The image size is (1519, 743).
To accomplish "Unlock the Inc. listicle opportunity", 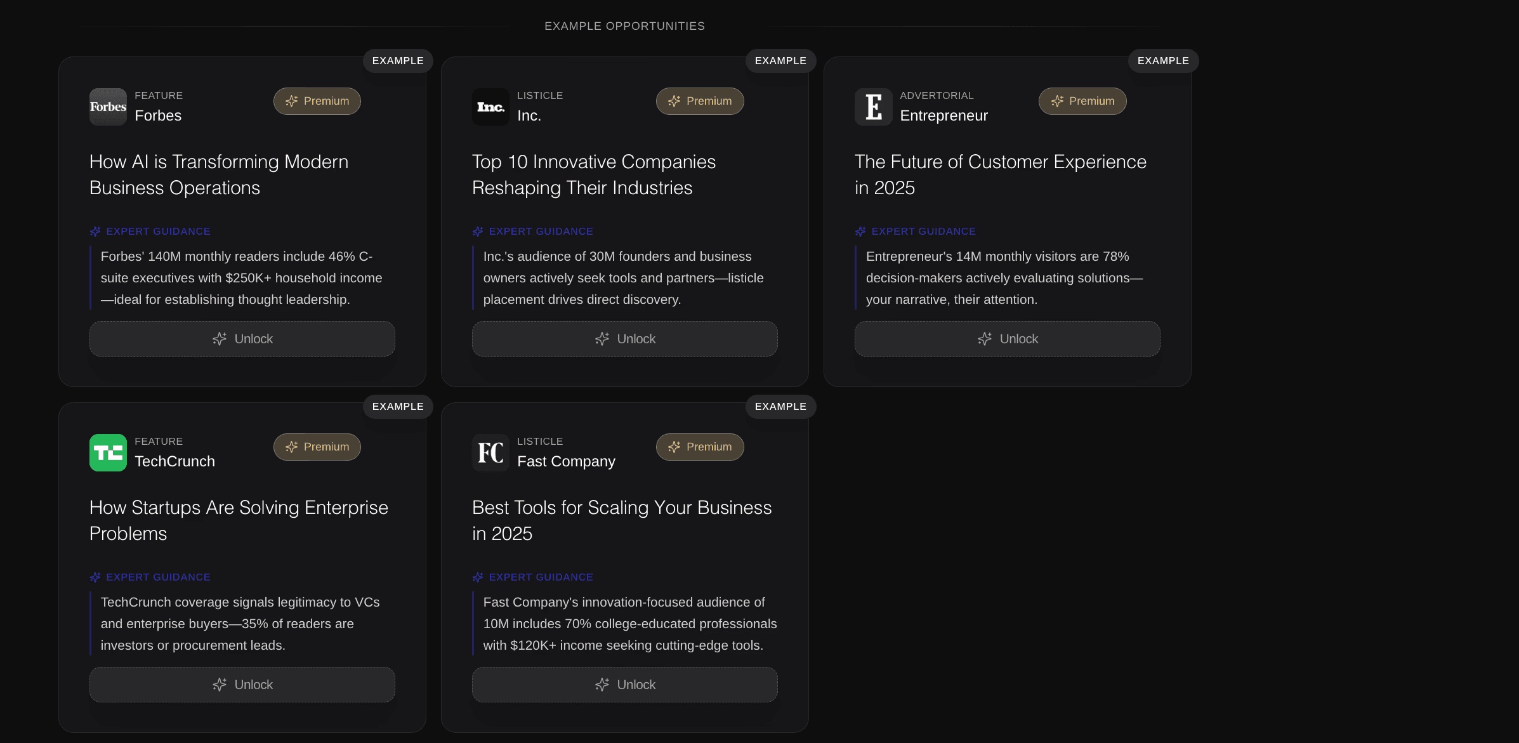I will click(624, 339).
